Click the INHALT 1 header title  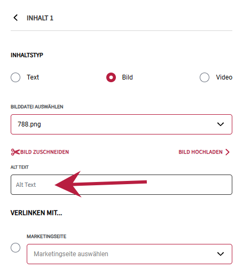point(40,18)
